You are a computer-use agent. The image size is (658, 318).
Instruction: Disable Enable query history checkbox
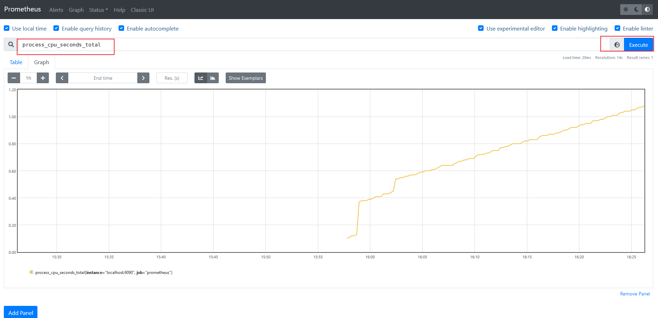[56, 28]
